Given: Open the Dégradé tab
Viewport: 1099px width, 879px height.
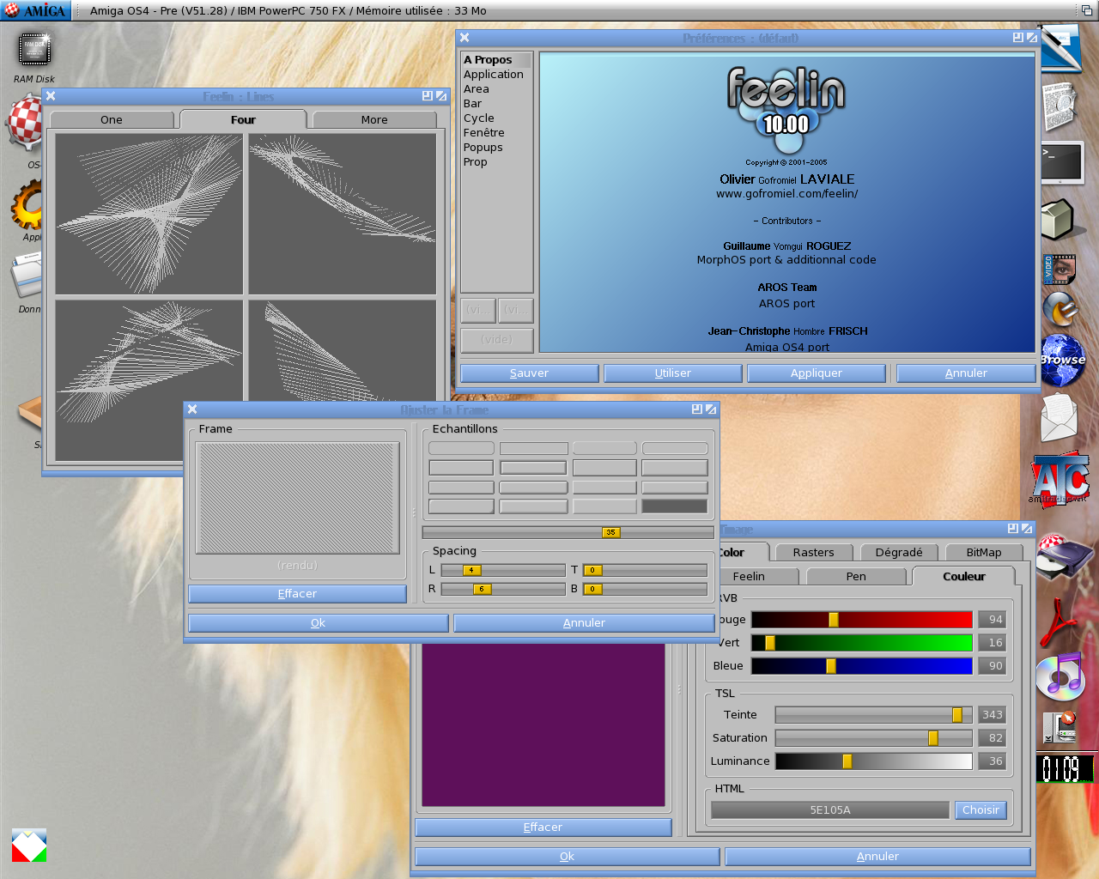Looking at the screenshot, I should tap(899, 553).
